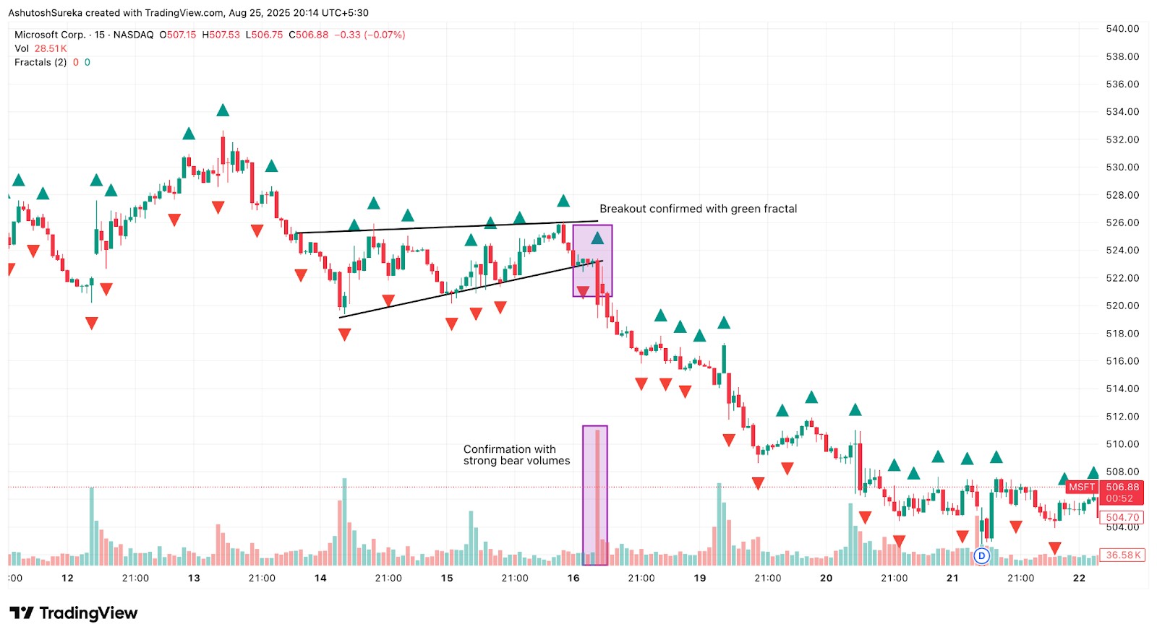Click the 536.00 price axis label
The height and width of the screenshot is (637, 1157).
tap(1122, 84)
